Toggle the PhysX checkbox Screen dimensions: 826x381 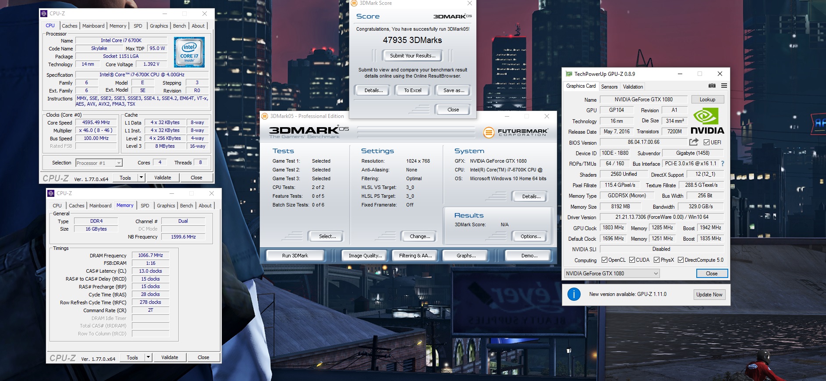coord(656,260)
